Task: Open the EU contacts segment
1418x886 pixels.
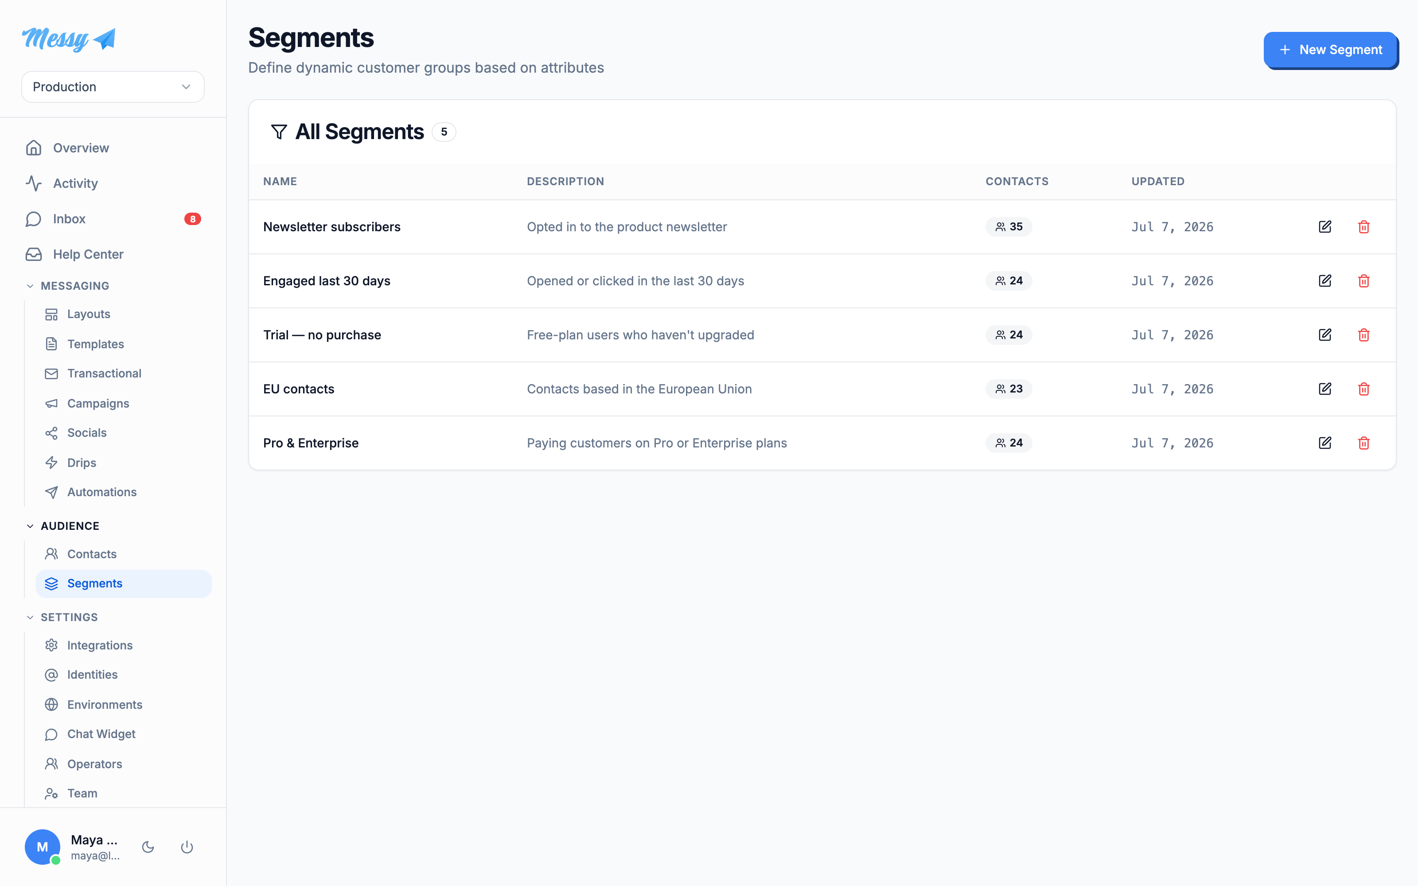Action: (x=298, y=389)
